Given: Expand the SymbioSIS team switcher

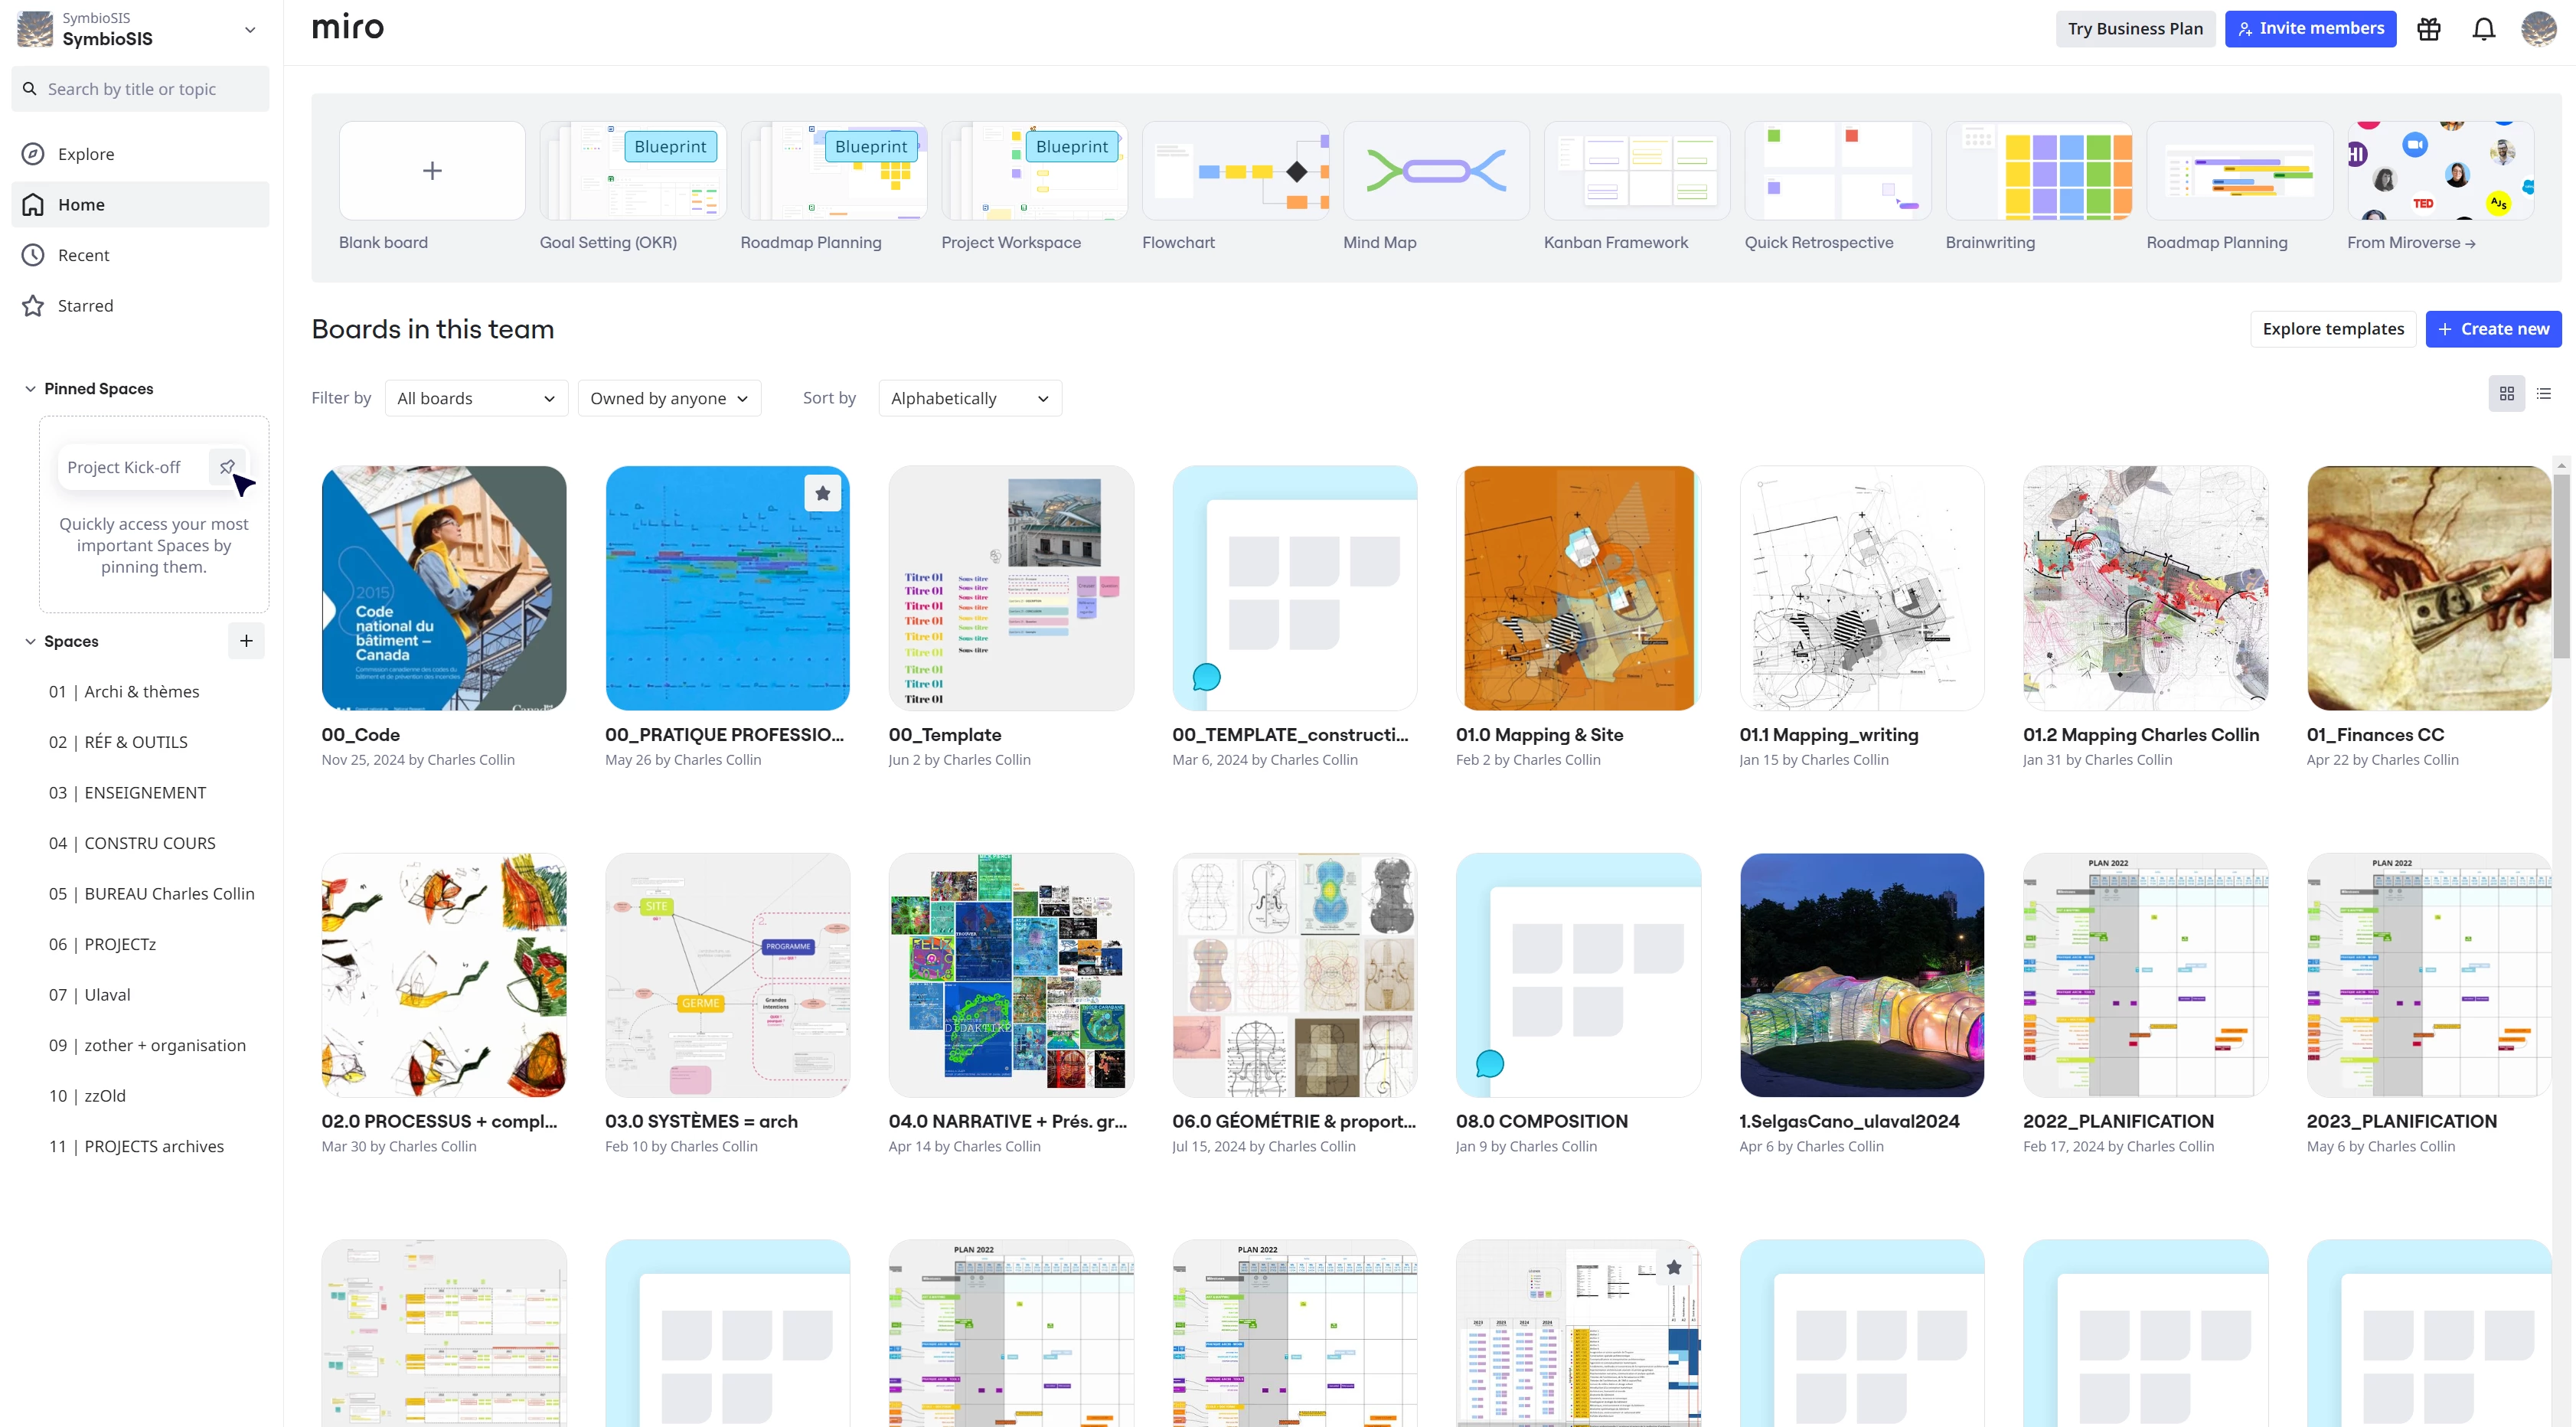Looking at the screenshot, I should point(250,30).
